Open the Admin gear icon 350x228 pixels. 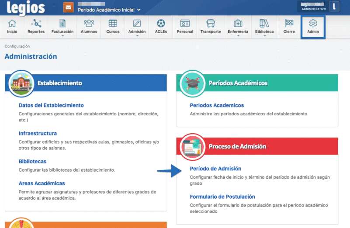coord(313,23)
